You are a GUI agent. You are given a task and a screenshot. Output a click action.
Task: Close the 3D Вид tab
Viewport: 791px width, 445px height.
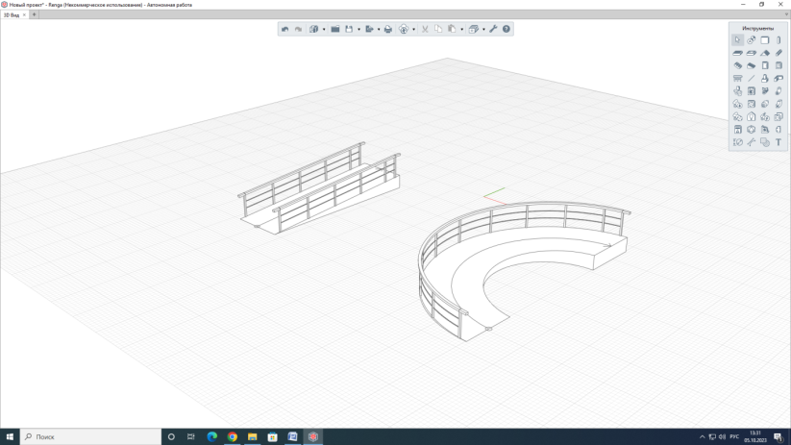(x=24, y=15)
